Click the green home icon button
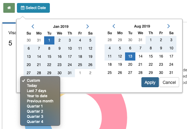187x129 pixels. tap(9, 8)
